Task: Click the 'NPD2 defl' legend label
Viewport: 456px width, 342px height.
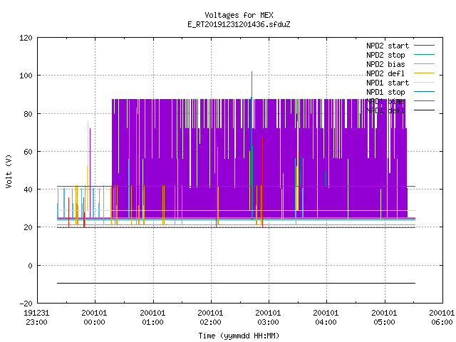Action: click(x=385, y=73)
